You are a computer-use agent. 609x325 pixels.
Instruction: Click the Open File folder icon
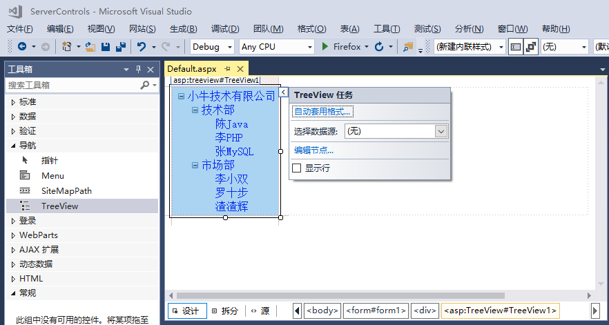[x=90, y=47]
